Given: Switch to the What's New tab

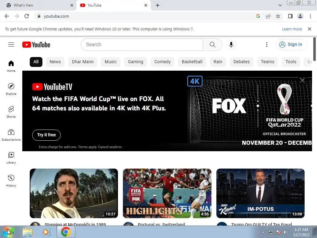Looking at the screenshot, I should pyautogui.click(x=38, y=6).
